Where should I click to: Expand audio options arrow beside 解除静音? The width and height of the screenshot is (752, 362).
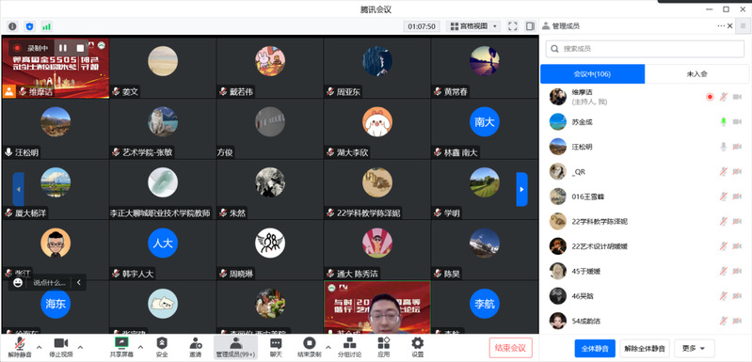click(40, 347)
